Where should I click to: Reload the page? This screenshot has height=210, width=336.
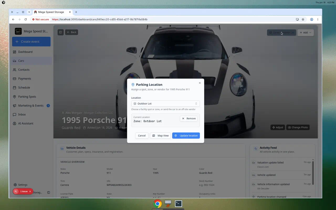click(25, 19)
